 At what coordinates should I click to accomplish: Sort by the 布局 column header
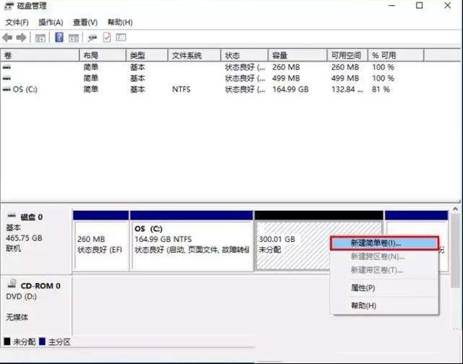[x=103, y=56]
